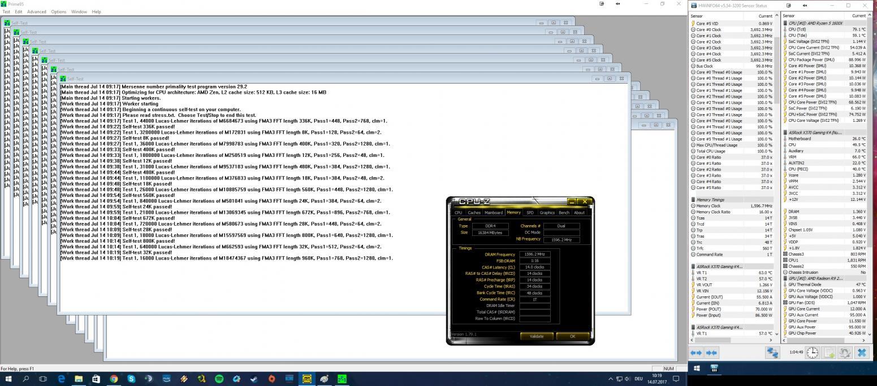Switch to Prime95 green taskbar icon
The image size is (877, 386).
(342, 379)
